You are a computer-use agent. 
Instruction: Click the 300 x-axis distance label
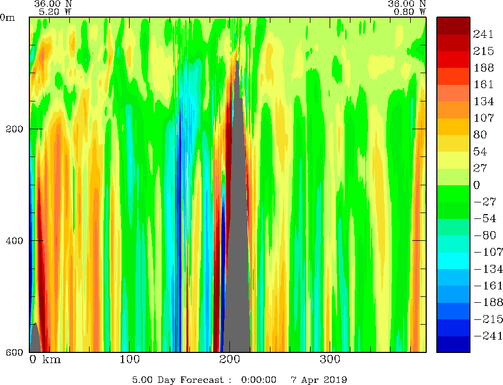[x=330, y=359]
